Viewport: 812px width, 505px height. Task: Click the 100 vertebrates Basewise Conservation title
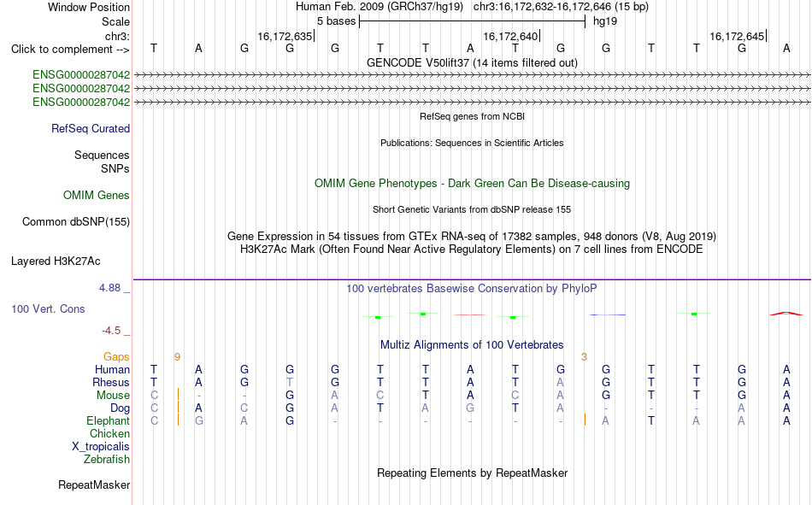(472, 289)
